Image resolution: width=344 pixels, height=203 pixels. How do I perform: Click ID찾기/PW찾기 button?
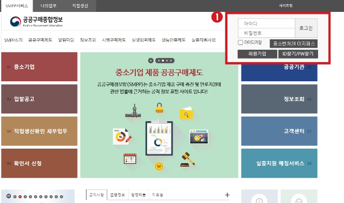point(298,54)
